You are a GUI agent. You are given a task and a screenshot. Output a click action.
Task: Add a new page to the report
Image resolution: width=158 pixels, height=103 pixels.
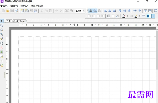22,11
